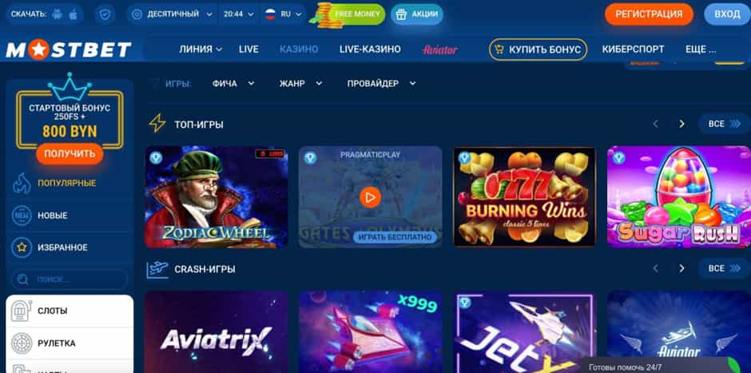Open Favorites star icon in sidebar
Image resolution: width=751 pixels, height=373 pixels.
(22, 248)
